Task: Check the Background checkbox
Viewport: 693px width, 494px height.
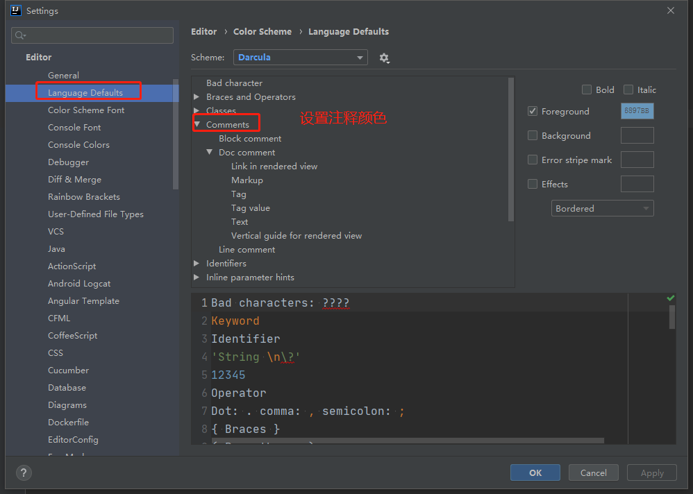Action: (x=533, y=135)
